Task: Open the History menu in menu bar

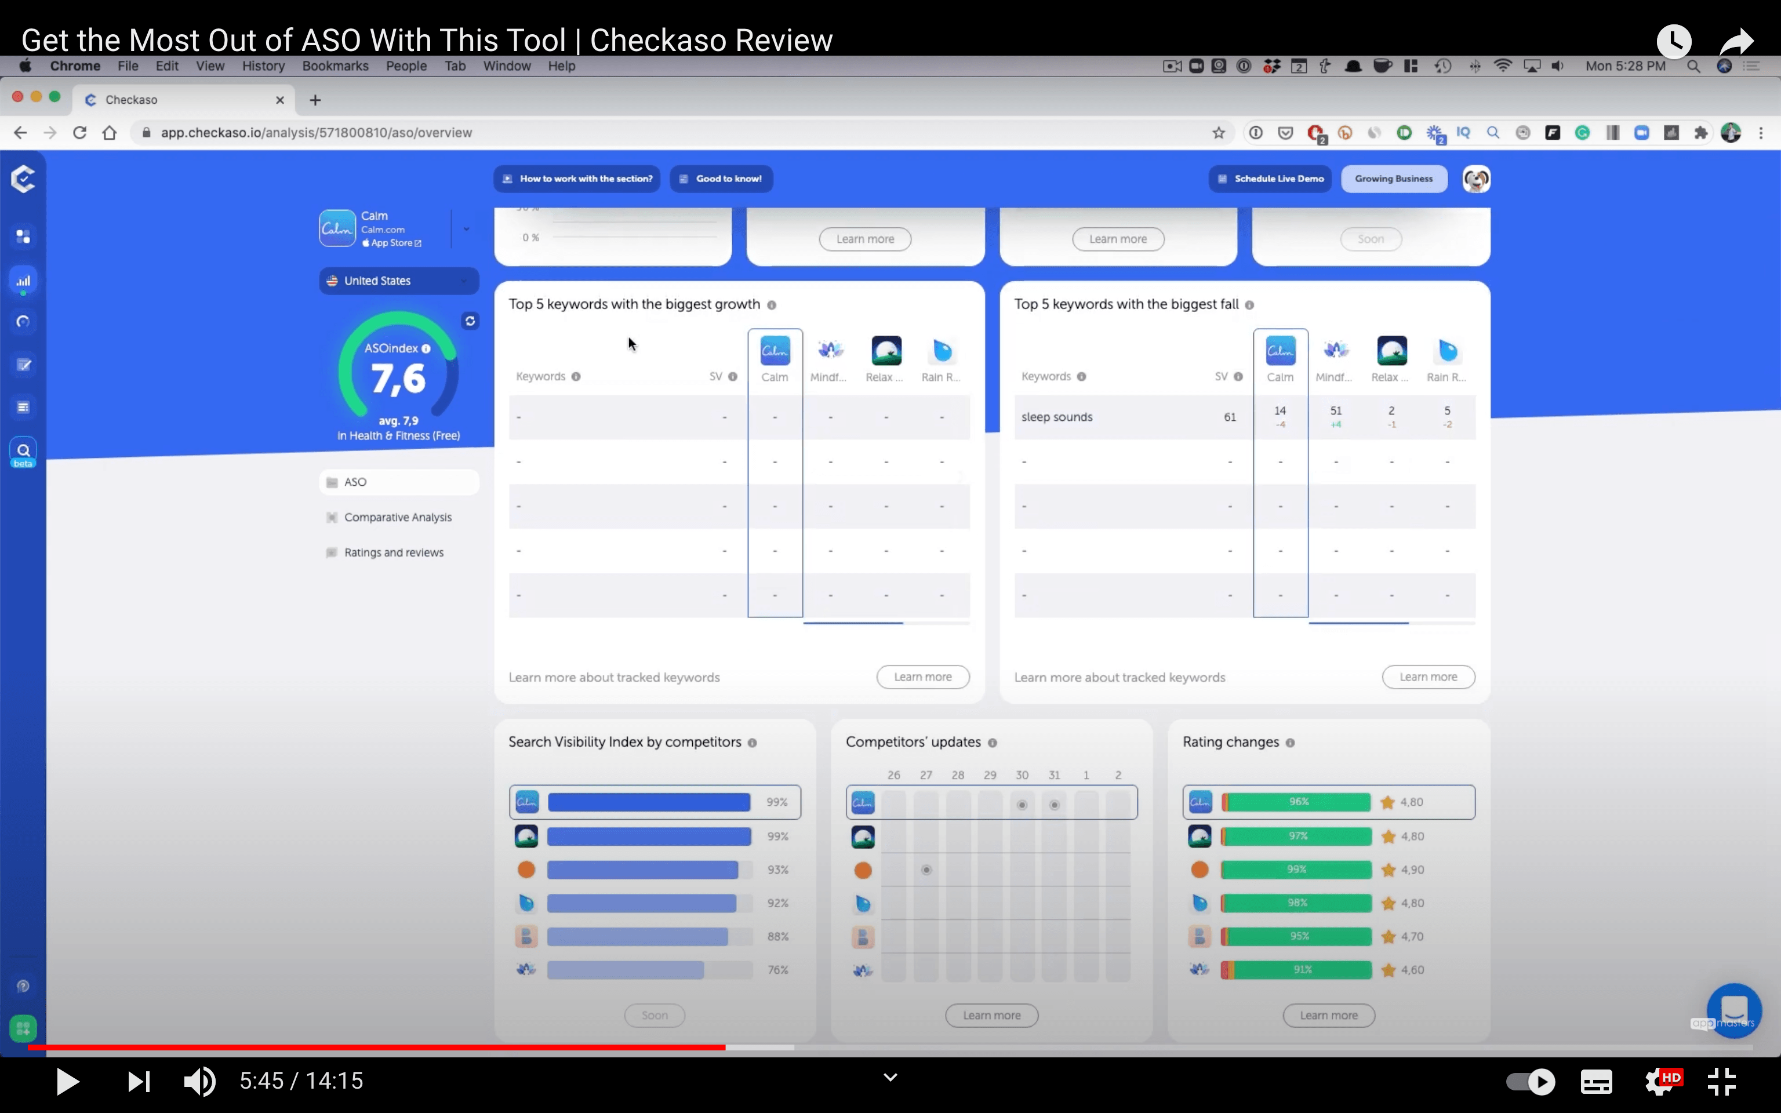Action: 263,66
